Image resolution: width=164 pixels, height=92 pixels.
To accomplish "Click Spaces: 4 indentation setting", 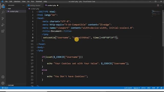I will pyautogui.click(x=137, y=88).
